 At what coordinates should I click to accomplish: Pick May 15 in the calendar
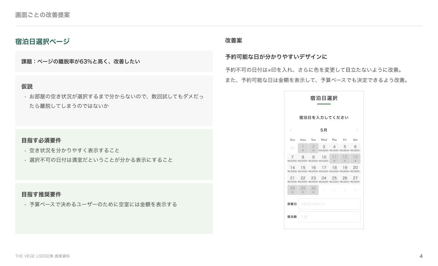pyautogui.click(x=303, y=169)
